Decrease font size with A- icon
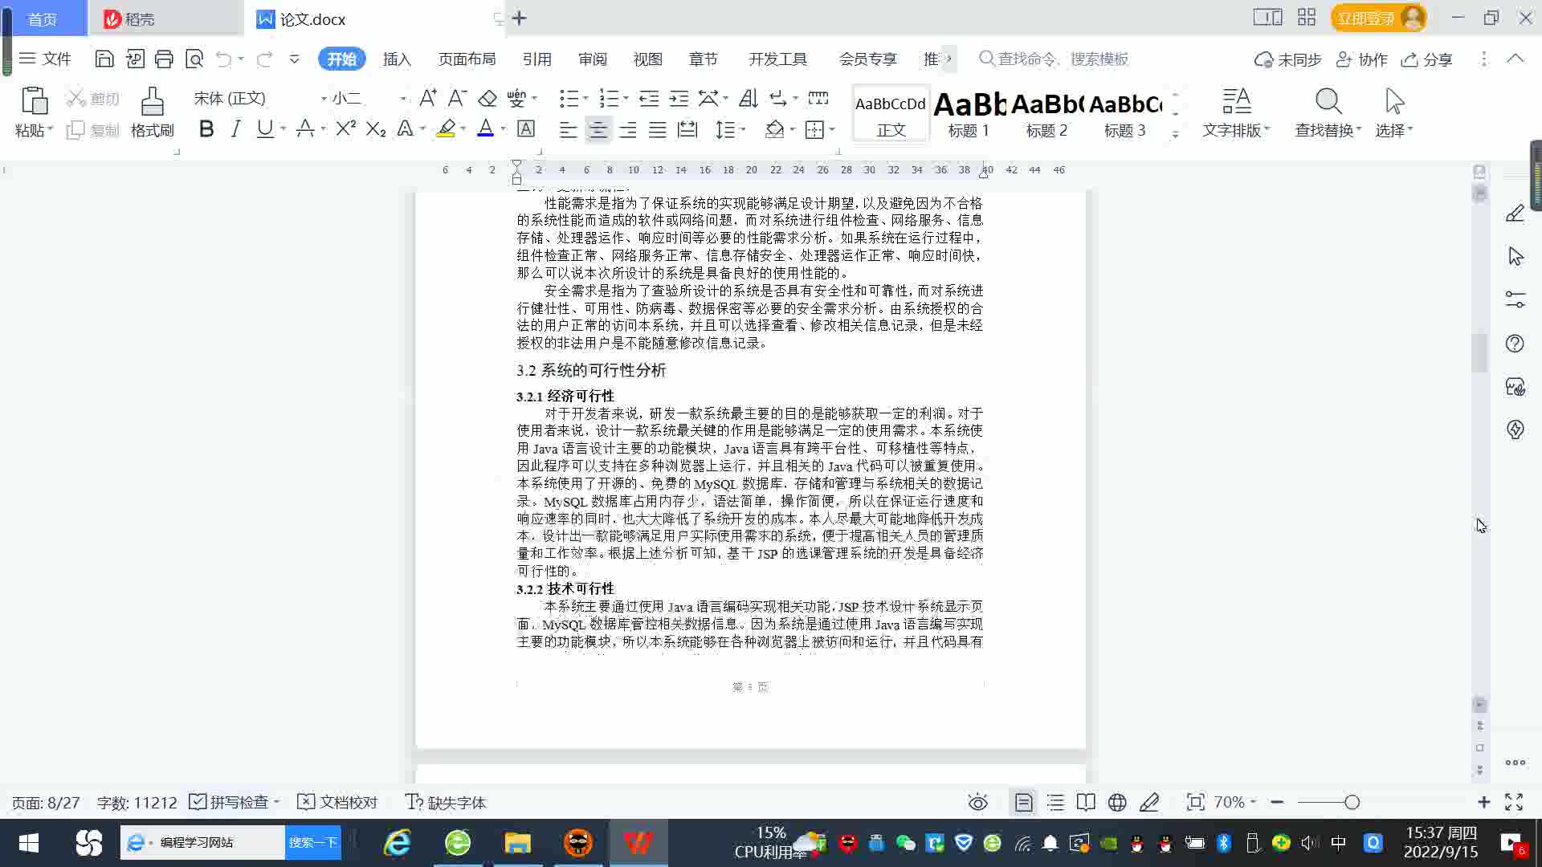Screen dimensions: 1542x867 tap(457, 98)
